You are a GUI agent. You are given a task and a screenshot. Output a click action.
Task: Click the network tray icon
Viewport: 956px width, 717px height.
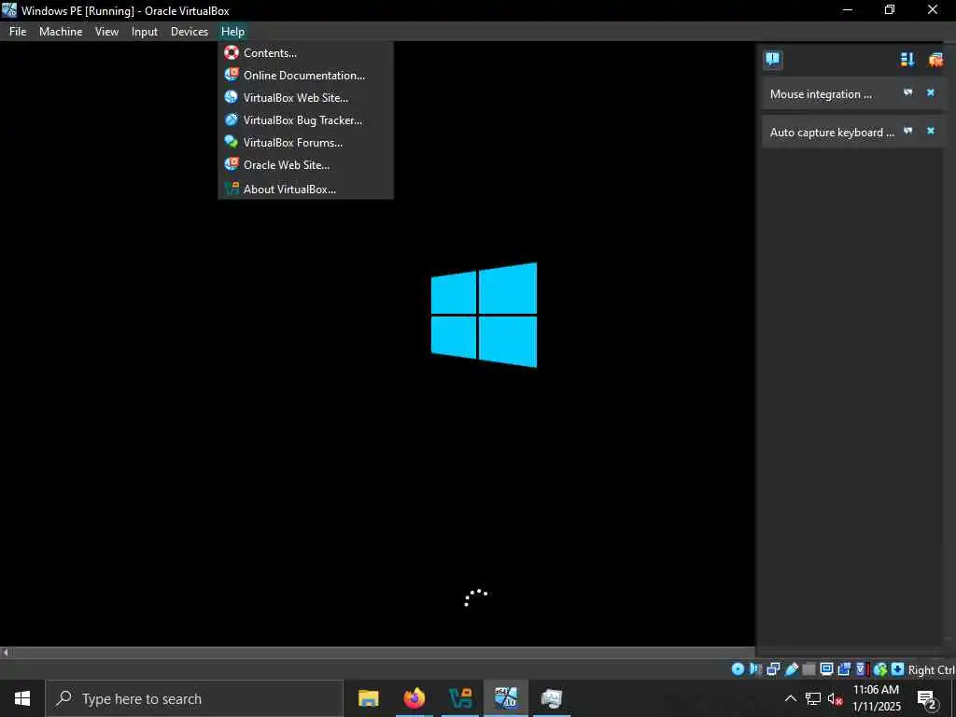coord(813,698)
